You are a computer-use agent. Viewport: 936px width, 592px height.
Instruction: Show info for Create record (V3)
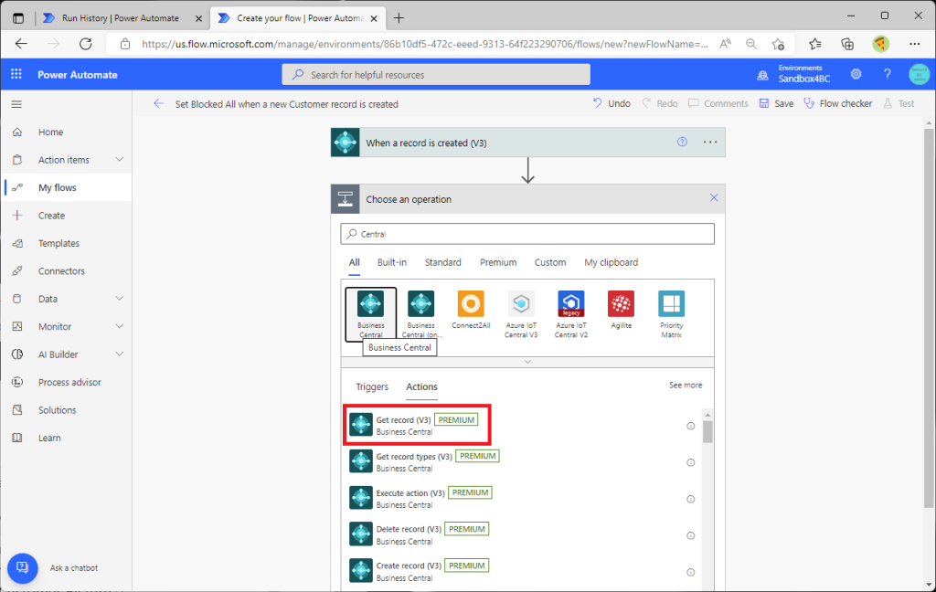pos(691,572)
